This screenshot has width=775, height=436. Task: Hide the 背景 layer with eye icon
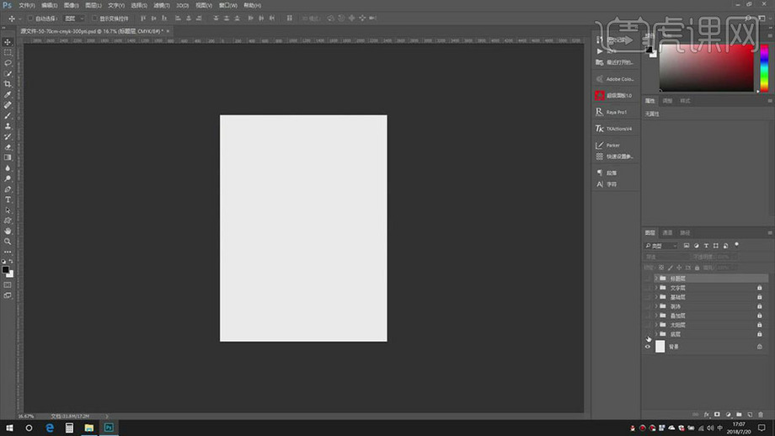[x=648, y=347]
